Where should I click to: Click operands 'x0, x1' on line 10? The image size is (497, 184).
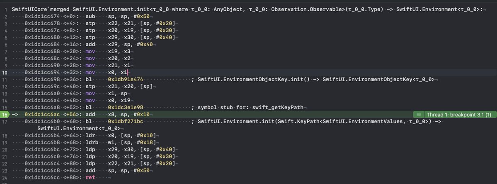[x=118, y=73]
